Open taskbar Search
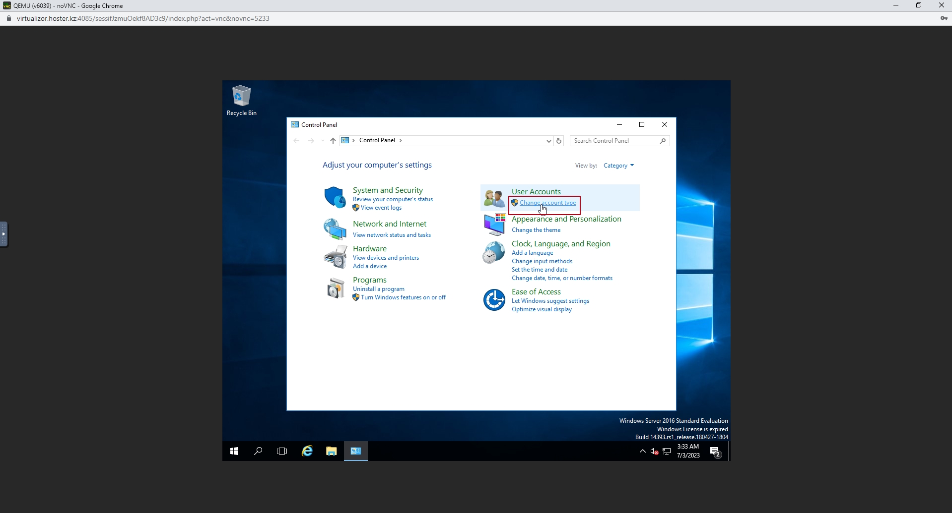 [x=258, y=451]
